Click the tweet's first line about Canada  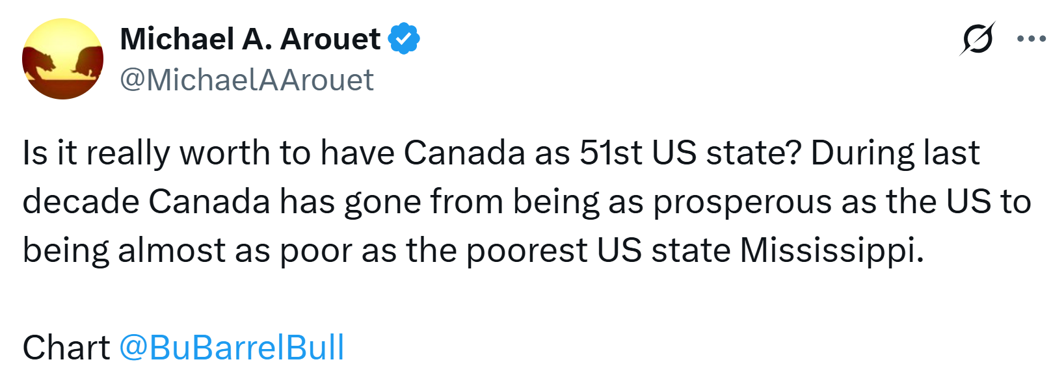pyautogui.click(x=501, y=153)
